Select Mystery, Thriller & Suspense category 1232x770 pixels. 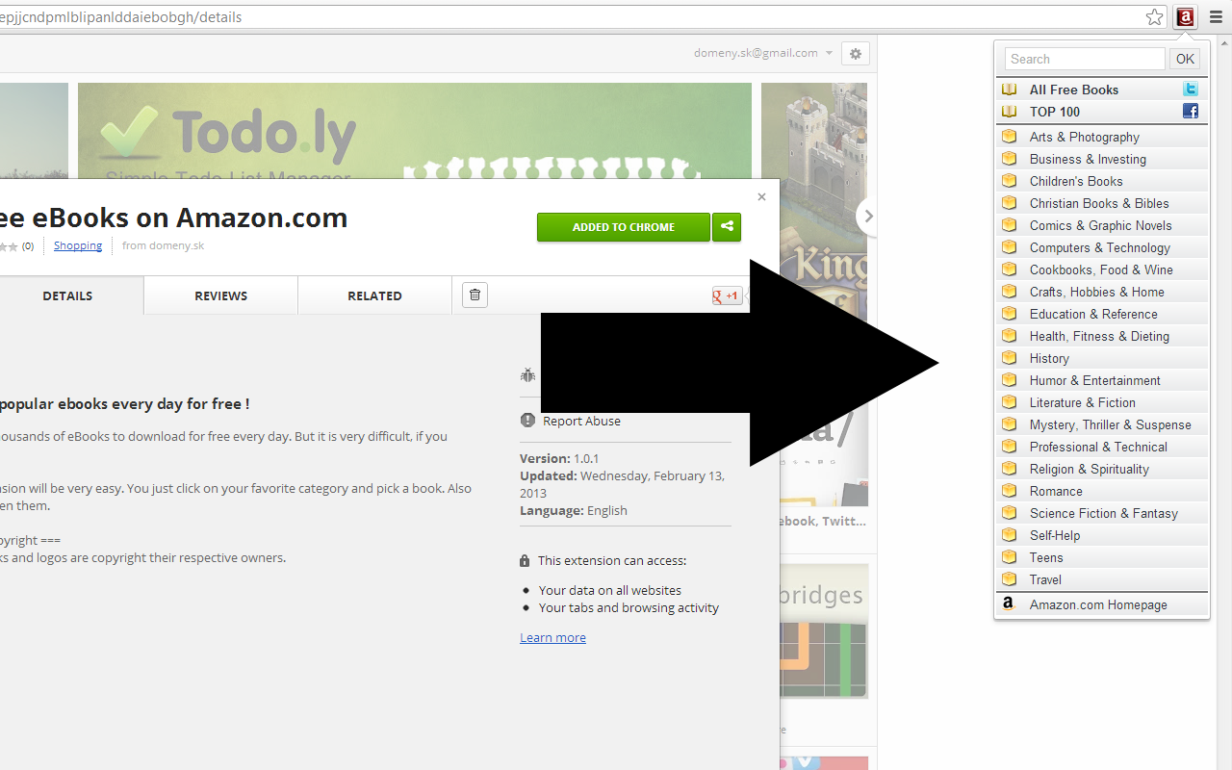(1102, 424)
